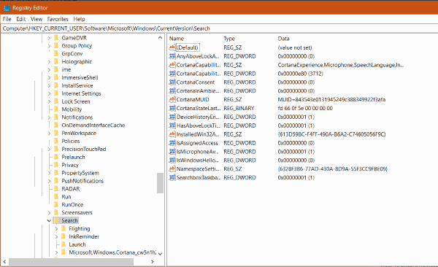Select the InstallService folder icon

point(56,85)
